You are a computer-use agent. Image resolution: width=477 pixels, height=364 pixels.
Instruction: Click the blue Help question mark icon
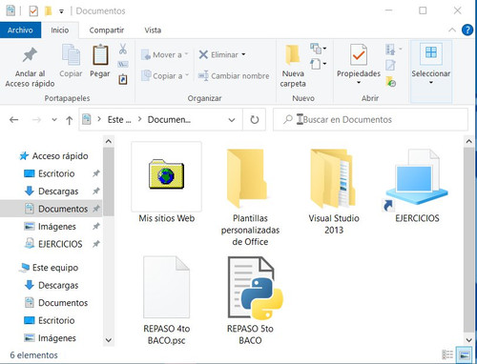(467, 30)
